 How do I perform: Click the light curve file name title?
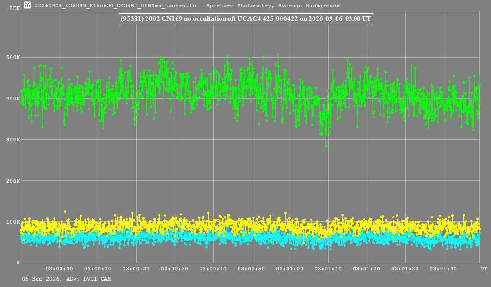187,6
